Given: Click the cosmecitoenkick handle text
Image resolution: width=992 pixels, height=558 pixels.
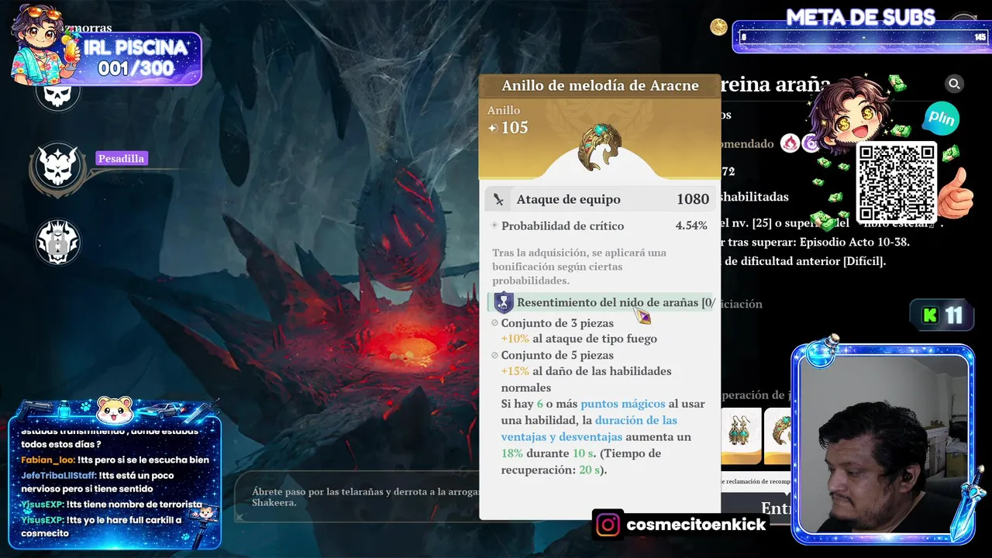Looking at the screenshot, I should pyautogui.click(x=696, y=525).
